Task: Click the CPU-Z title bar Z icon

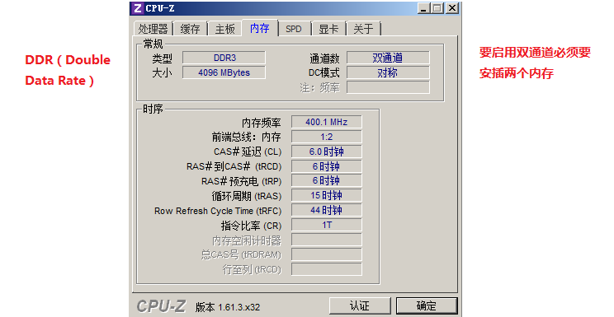Action: [137, 8]
